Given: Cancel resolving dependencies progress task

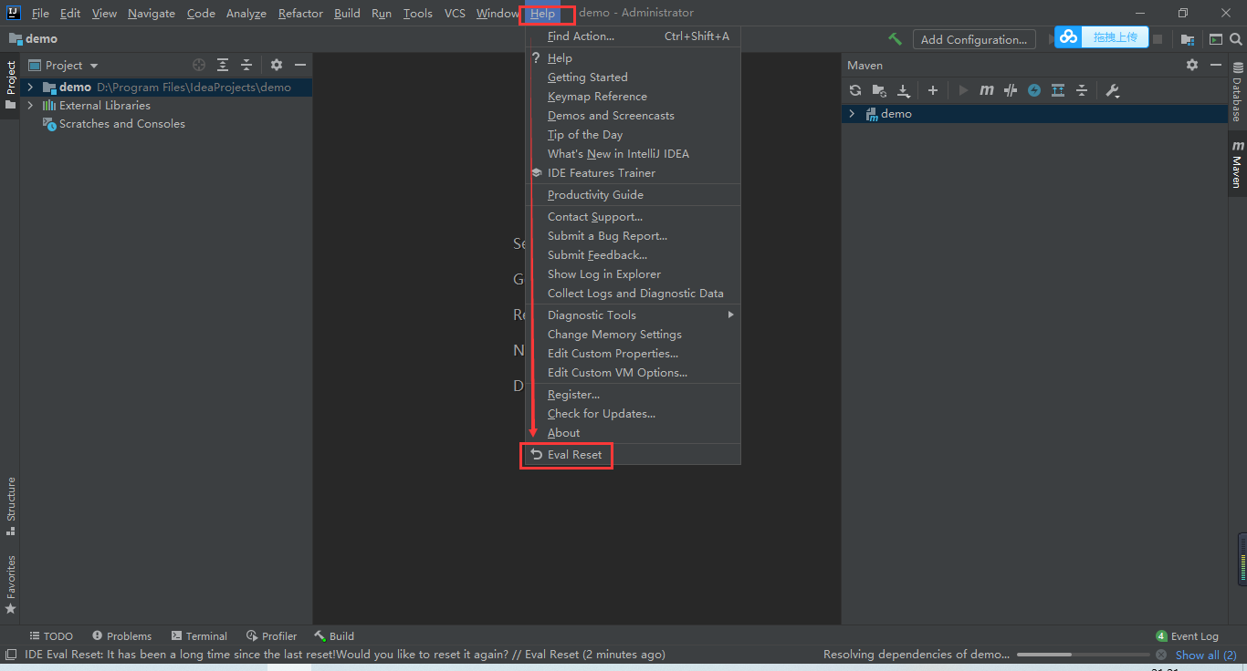Looking at the screenshot, I should pos(1161,655).
